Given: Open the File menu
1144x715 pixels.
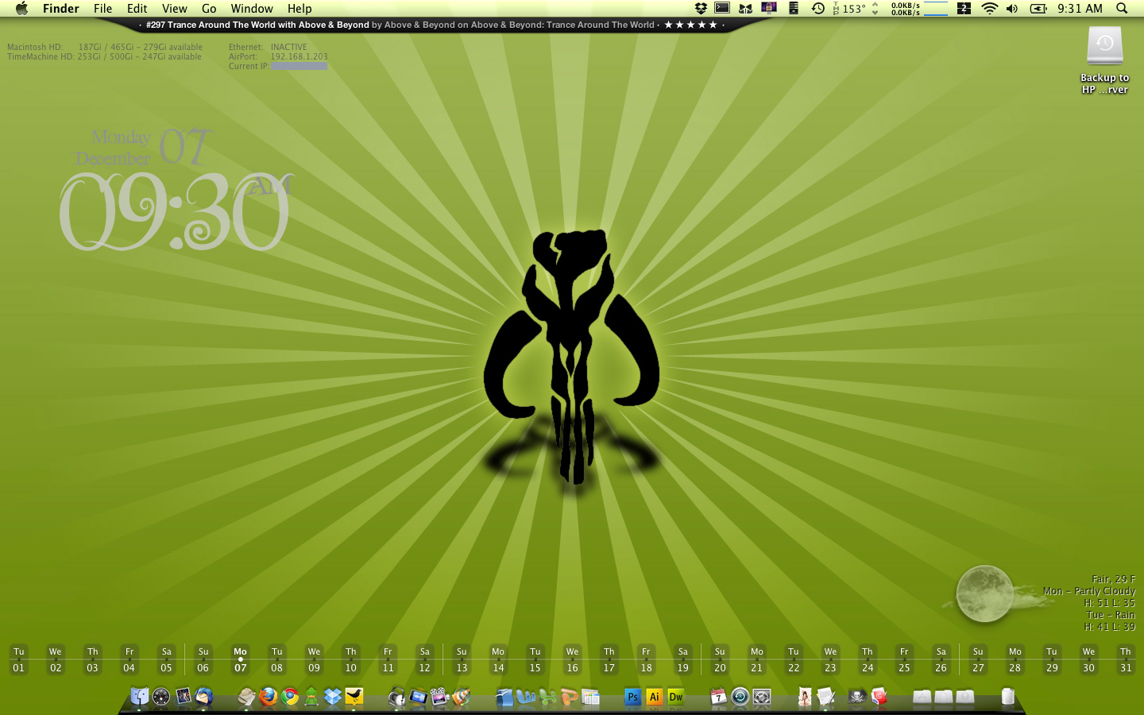Looking at the screenshot, I should (102, 9).
